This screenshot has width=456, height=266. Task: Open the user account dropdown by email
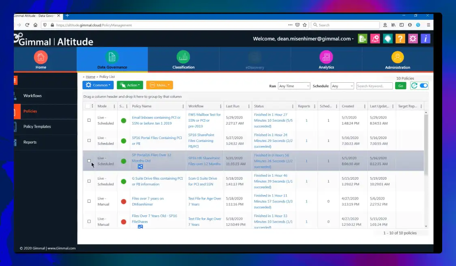pos(303,39)
